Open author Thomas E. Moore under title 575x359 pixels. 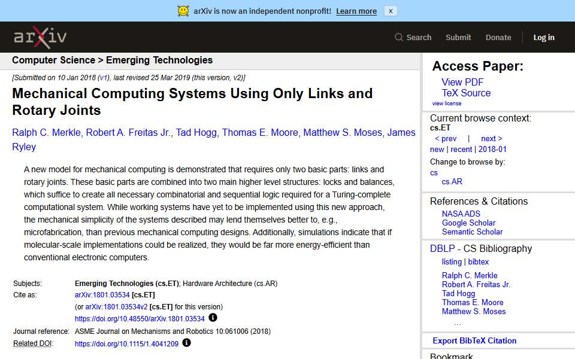point(260,132)
